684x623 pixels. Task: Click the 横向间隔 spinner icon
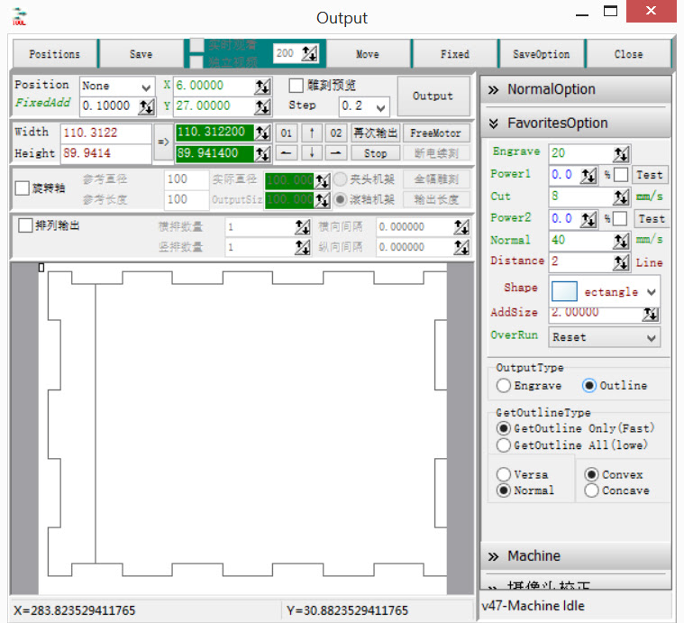461,227
